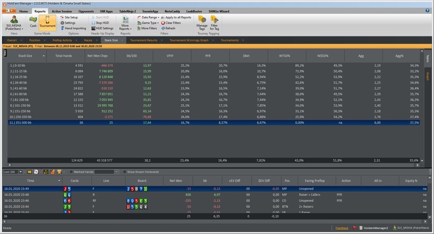Screen dimensions: 434x234
Task: Click the playing cards icon in hands toolbar
Action: tap(36, 172)
